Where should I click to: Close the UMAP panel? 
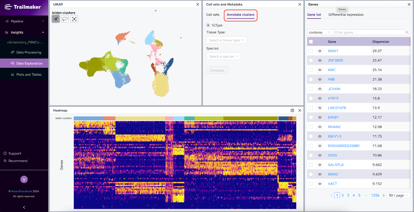(x=198, y=4)
